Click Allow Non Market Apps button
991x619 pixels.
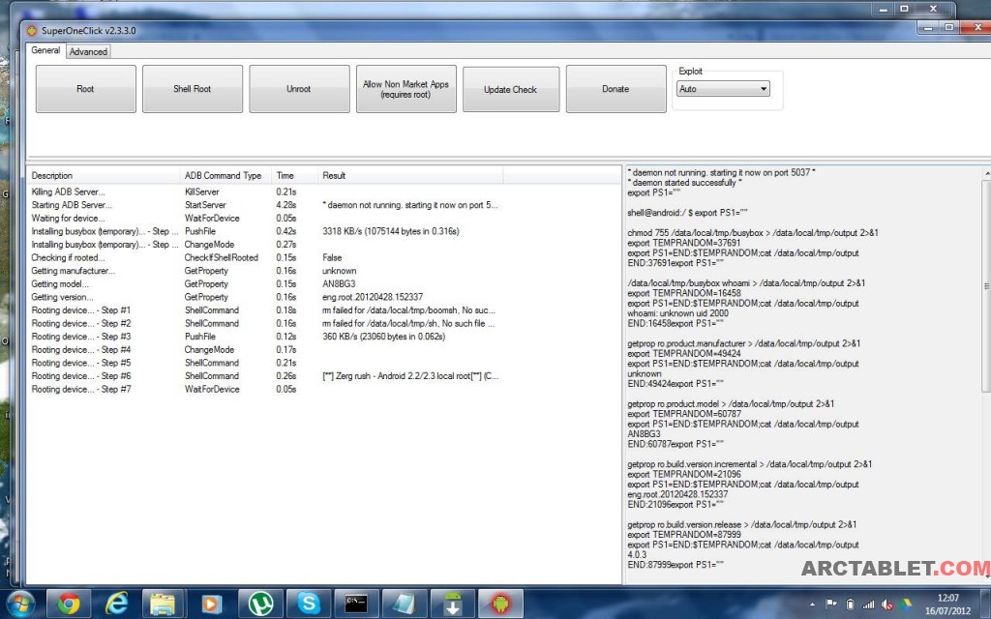405,89
